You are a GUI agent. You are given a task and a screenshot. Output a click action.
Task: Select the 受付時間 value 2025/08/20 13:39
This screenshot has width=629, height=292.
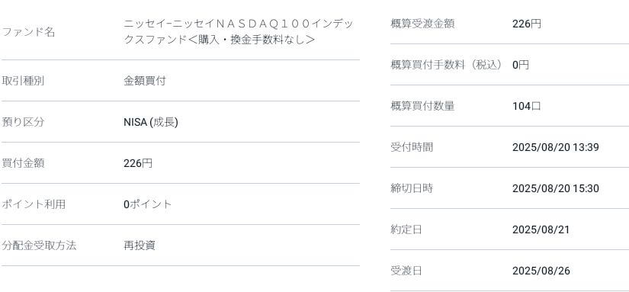(556, 147)
